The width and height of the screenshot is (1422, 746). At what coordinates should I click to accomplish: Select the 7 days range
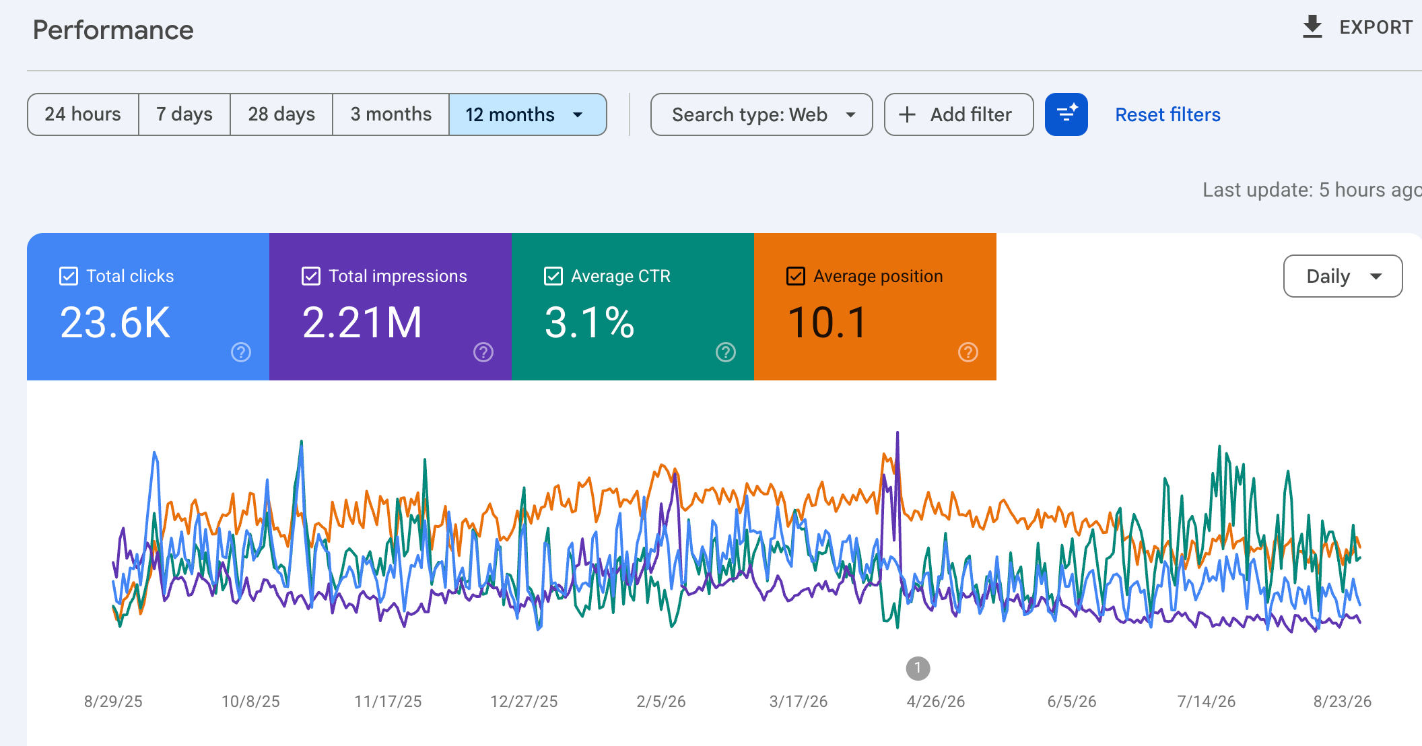(x=184, y=114)
